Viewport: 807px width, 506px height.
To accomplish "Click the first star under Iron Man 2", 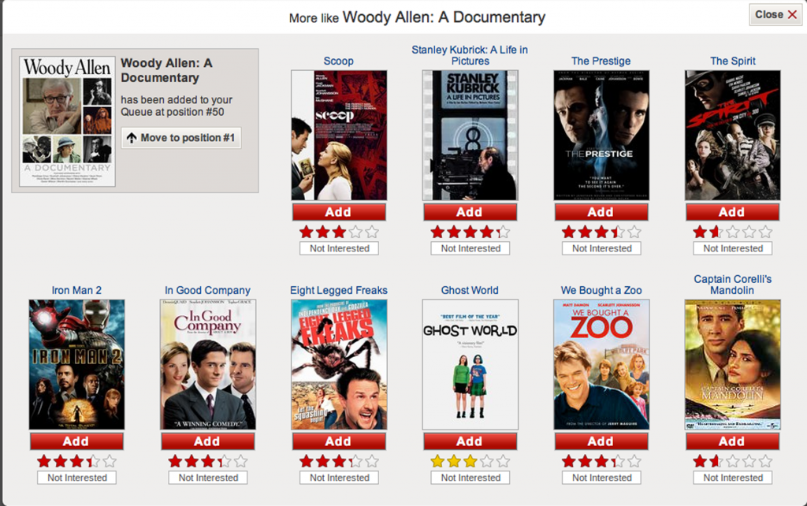I will click(x=44, y=461).
